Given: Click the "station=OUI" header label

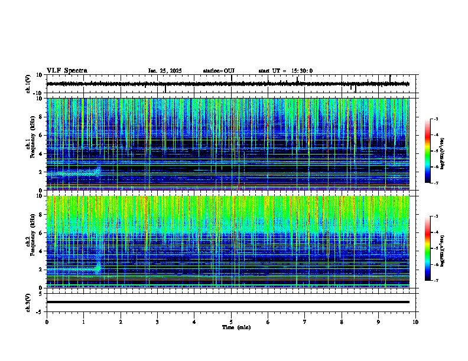Looking at the screenshot, I should tap(219, 71).
